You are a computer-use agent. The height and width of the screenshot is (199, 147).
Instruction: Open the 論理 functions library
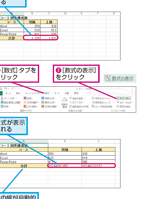28,98
